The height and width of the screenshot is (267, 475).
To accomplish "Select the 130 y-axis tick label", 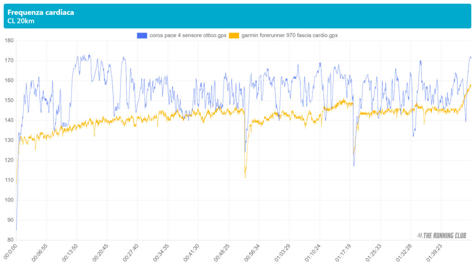I will [8, 140].
